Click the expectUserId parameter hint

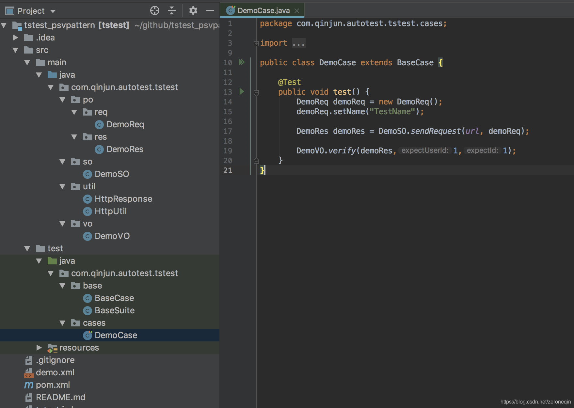point(425,150)
